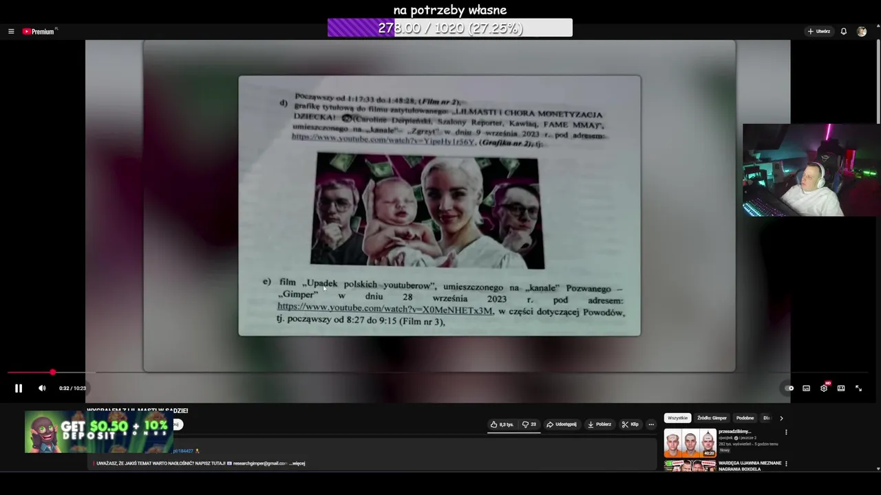The width and height of the screenshot is (881, 495).
Task: Dislike the video showing 23
Action: click(529, 424)
